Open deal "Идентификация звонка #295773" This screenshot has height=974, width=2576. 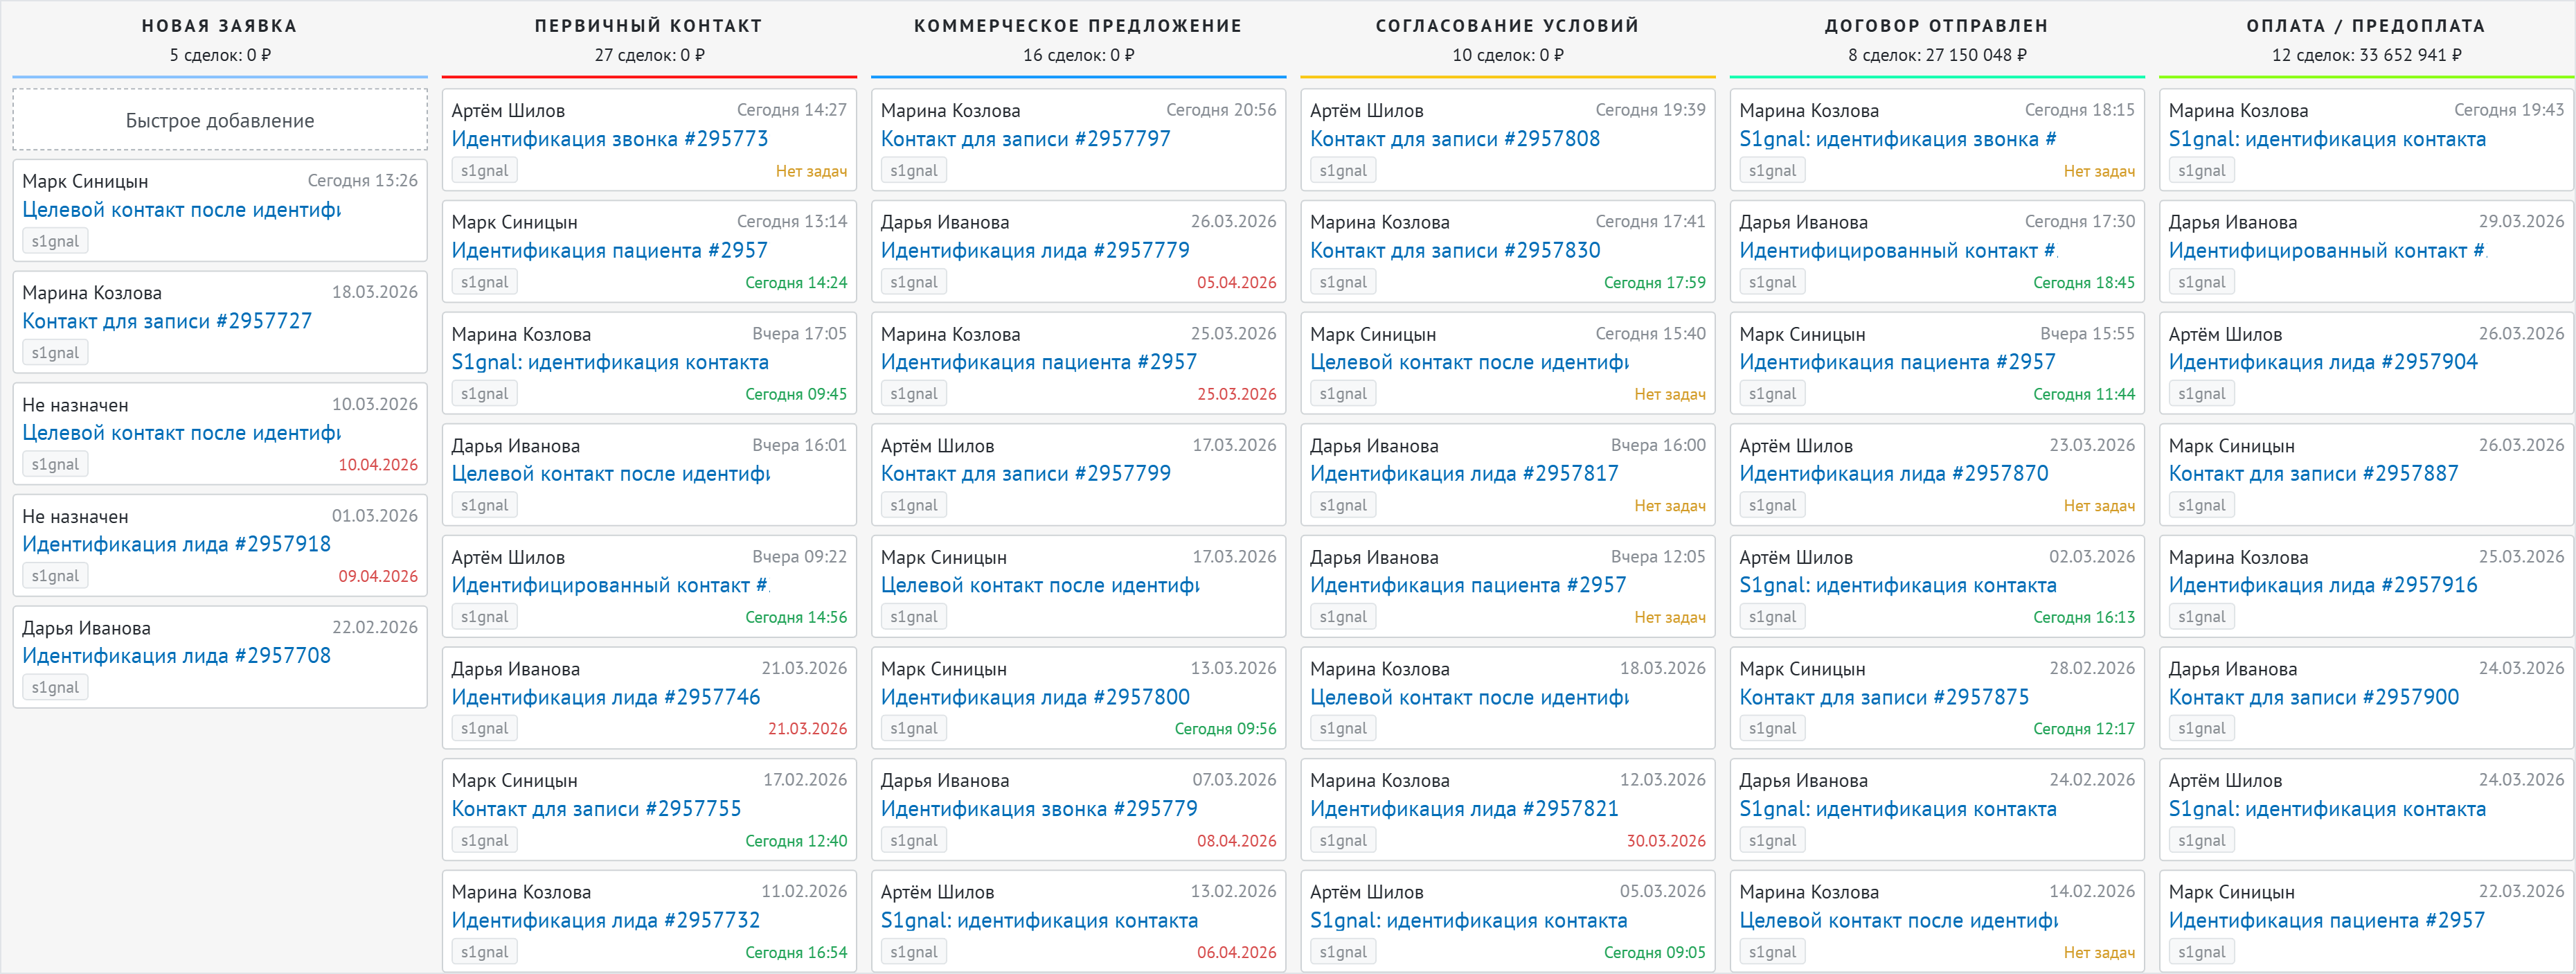(611, 138)
